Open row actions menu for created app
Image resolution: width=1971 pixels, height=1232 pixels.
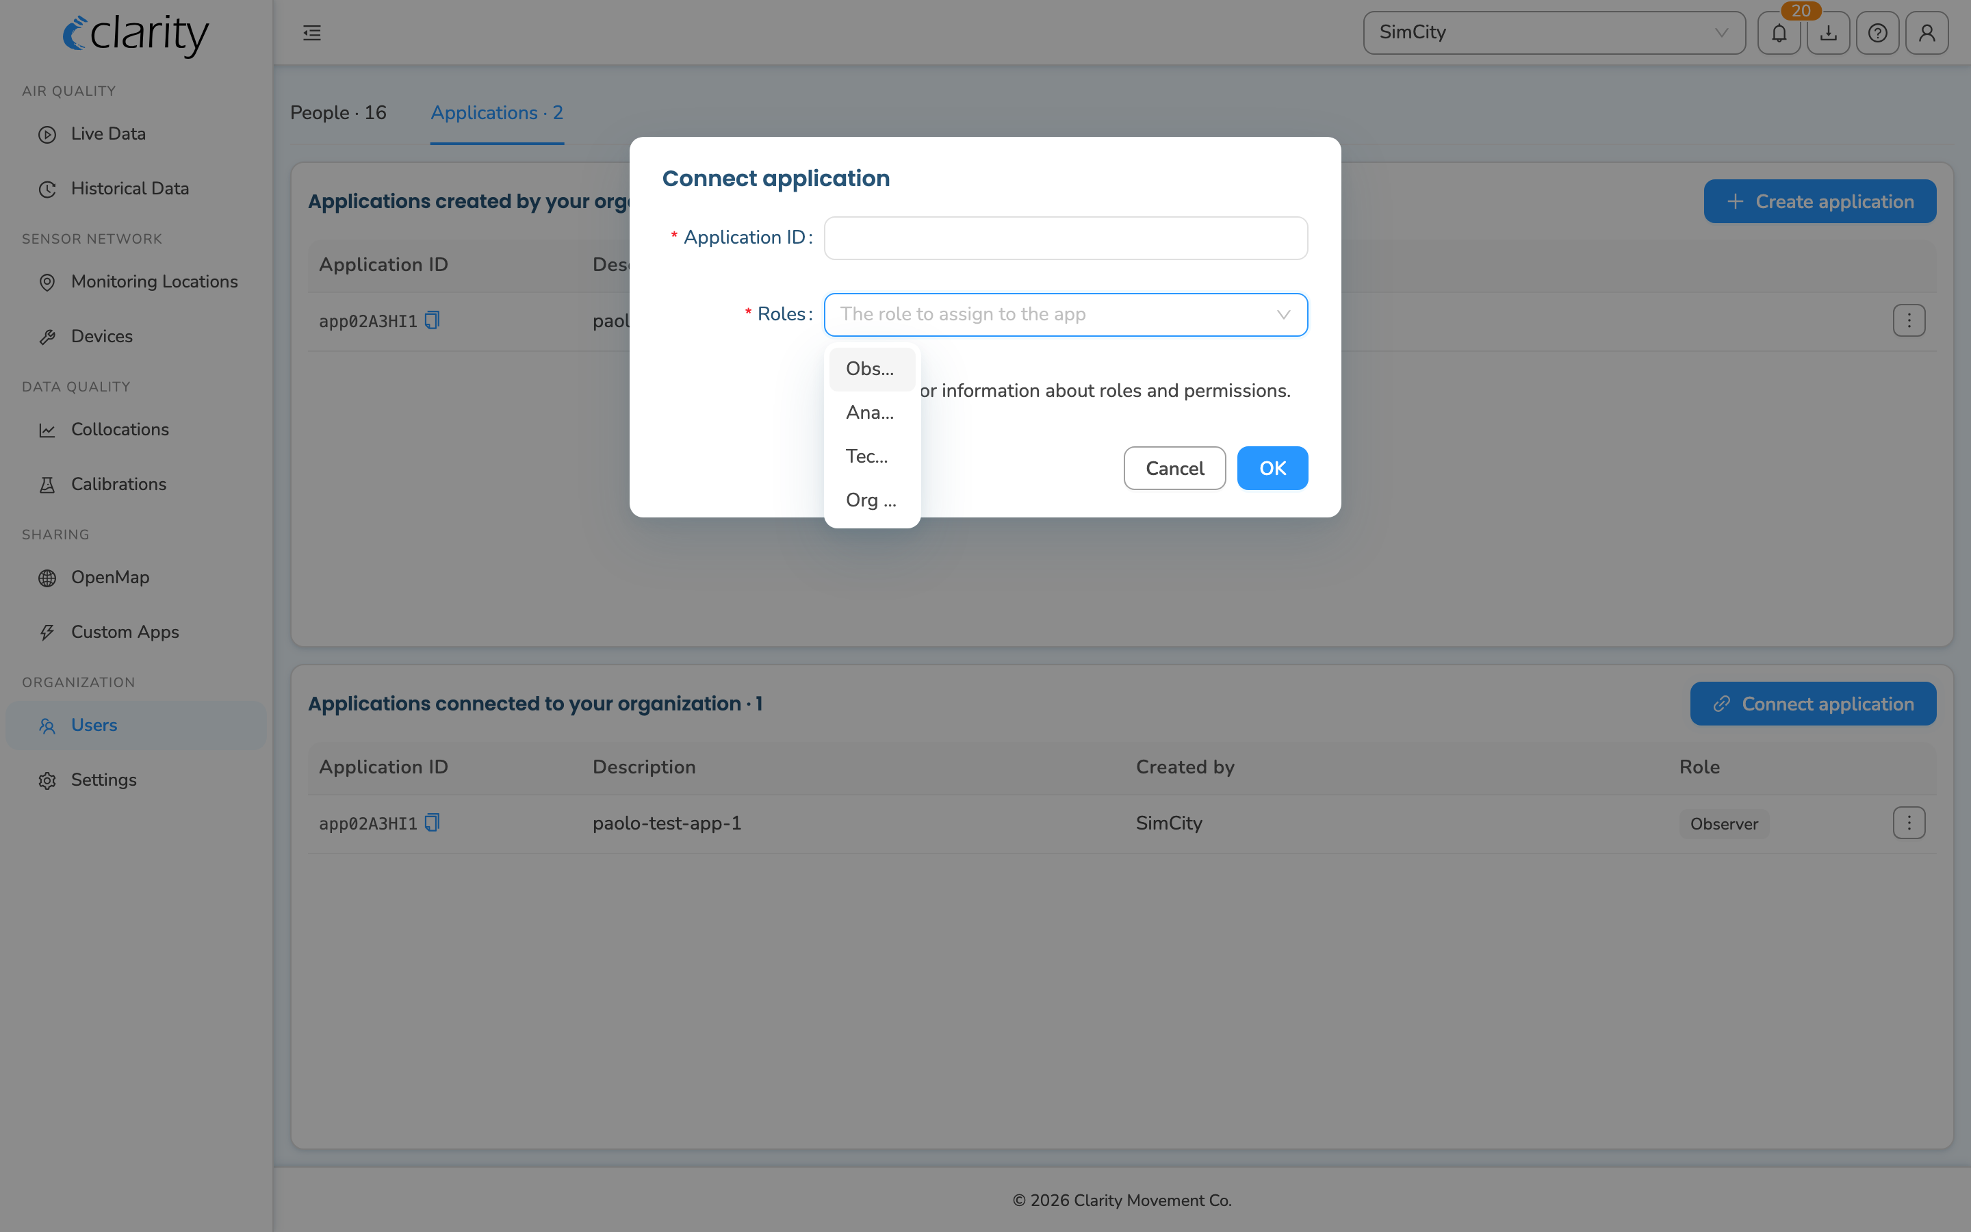(x=1908, y=320)
